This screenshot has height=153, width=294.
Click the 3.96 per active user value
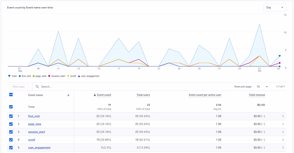(218, 105)
